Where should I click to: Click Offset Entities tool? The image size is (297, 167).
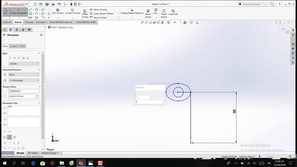click(85, 13)
